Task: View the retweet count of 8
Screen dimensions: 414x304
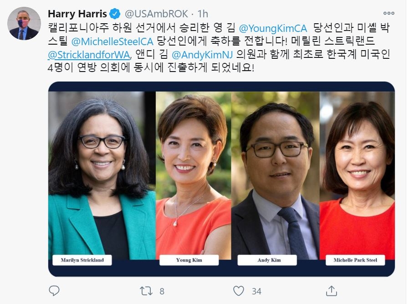Action: coord(162,291)
